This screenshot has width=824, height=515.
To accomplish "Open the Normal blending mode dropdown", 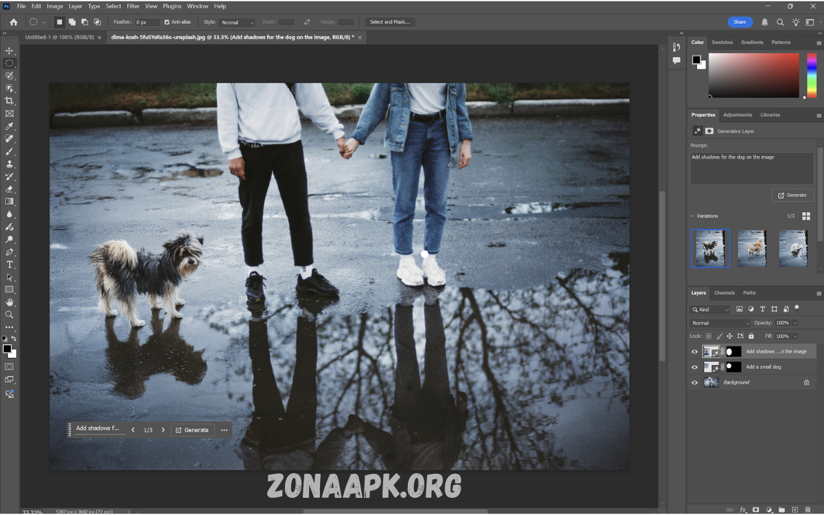I will pyautogui.click(x=720, y=323).
